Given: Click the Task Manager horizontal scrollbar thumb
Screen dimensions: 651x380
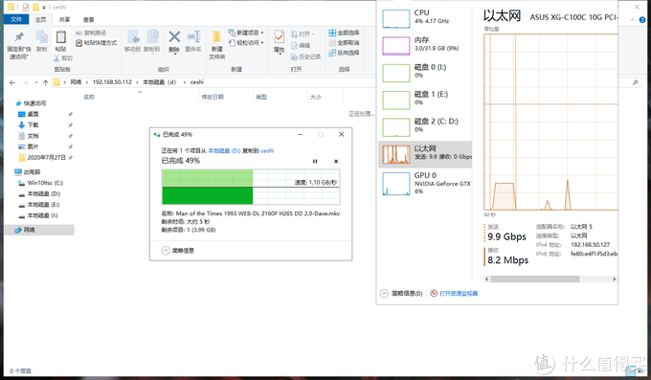Looking at the screenshot, I should tap(535, 279).
